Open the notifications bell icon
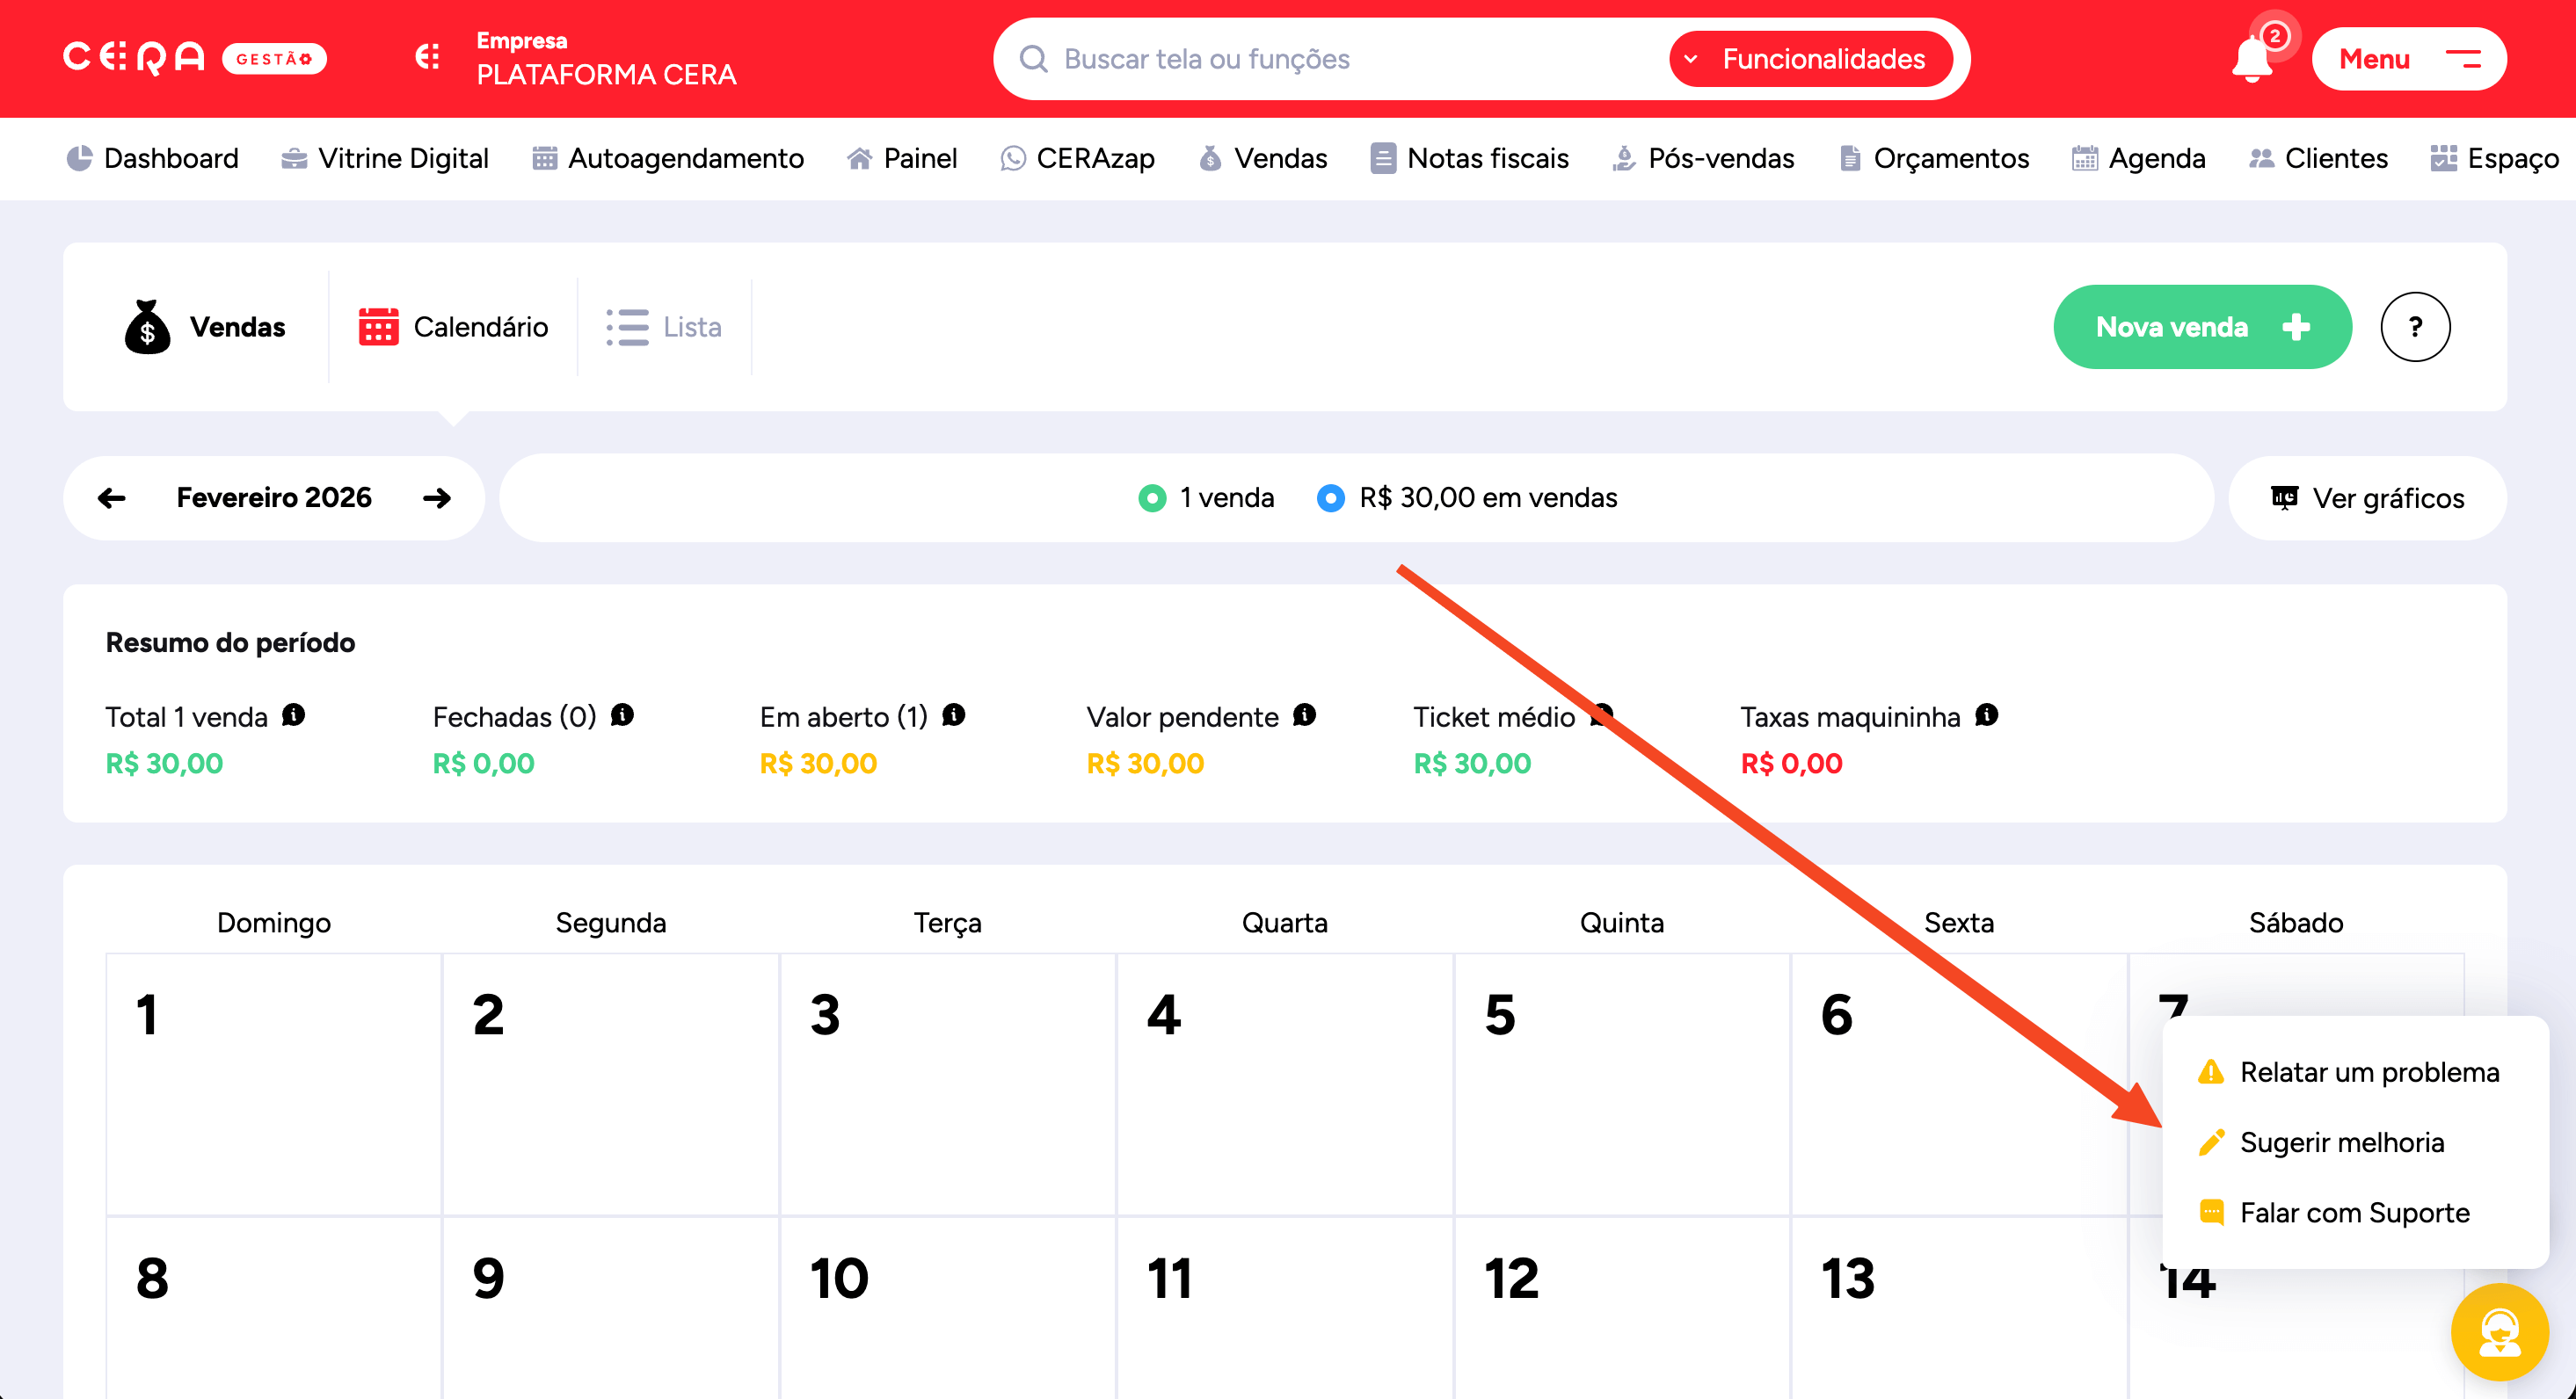Image resolution: width=2576 pixels, height=1399 pixels. pos(2251,60)
